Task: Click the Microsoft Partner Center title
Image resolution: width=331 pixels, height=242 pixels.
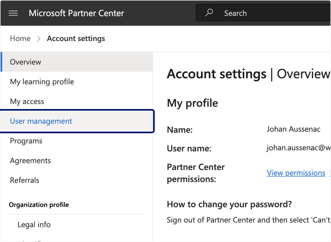Action: tap(76, 13)
